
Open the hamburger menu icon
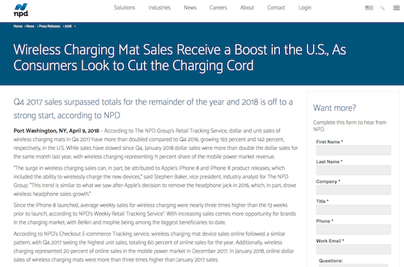[396, 8]
